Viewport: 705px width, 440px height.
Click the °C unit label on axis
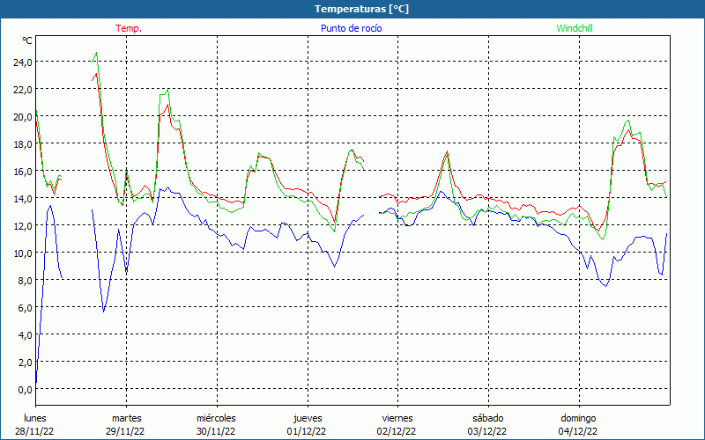(x=27, y=40)
